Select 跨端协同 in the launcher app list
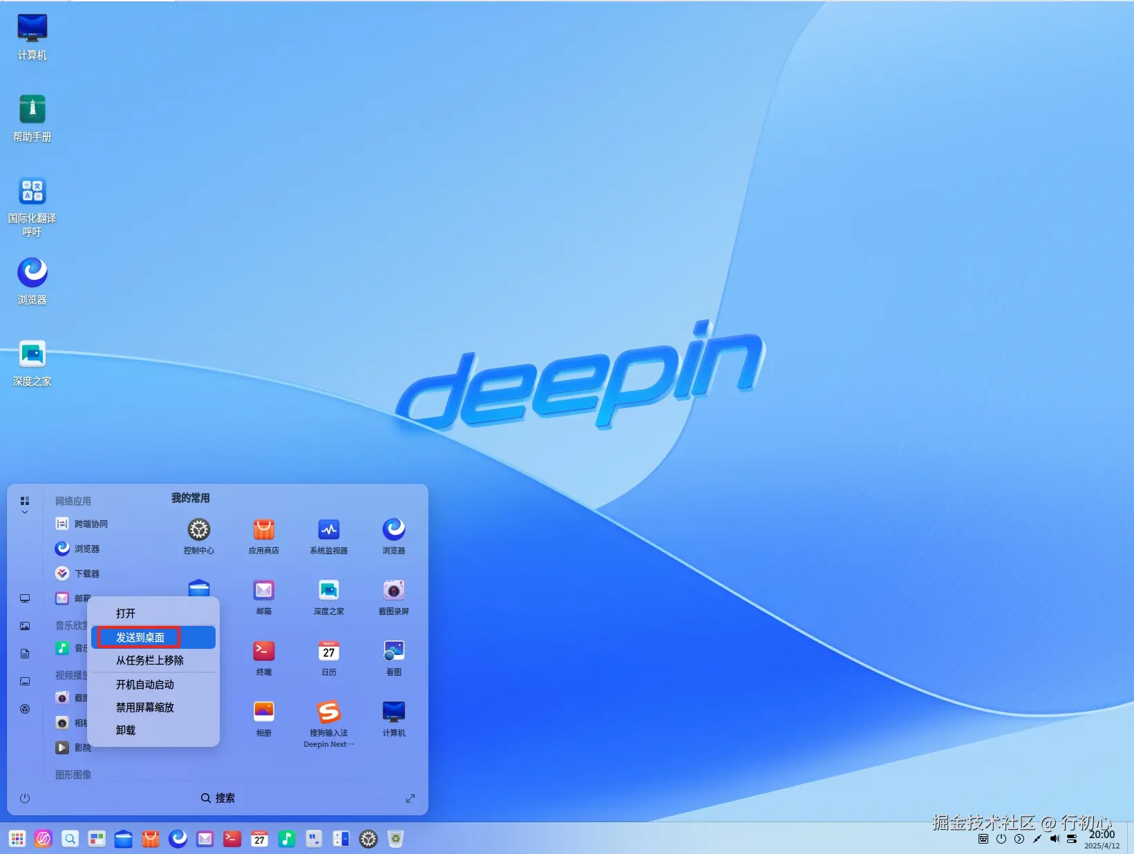 (82, 524)
